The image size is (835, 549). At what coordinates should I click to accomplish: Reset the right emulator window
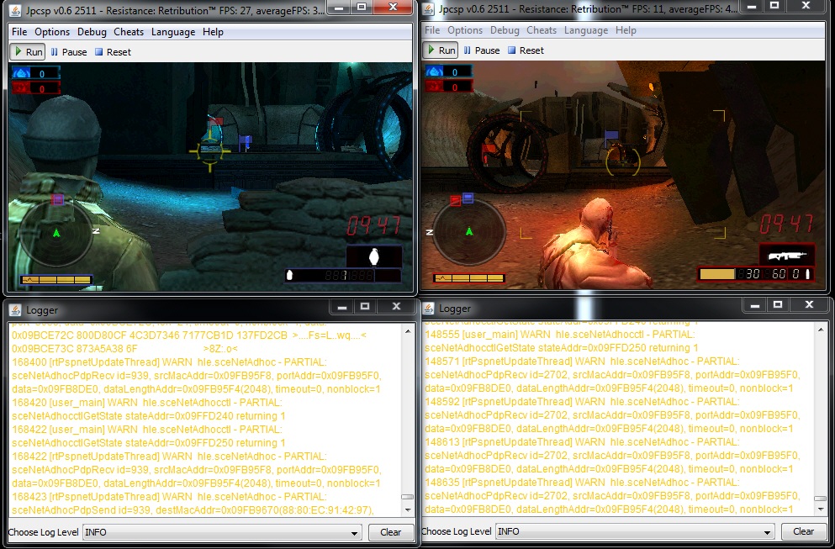(526, 50)
